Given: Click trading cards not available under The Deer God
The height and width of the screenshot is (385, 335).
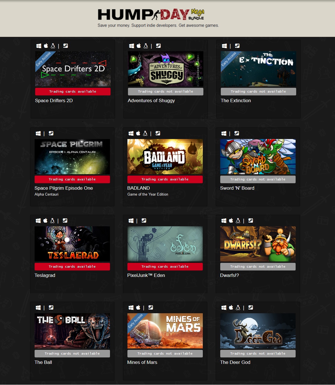Looking at the screenshot, I should pyautogui.click(x=258, y=353).
